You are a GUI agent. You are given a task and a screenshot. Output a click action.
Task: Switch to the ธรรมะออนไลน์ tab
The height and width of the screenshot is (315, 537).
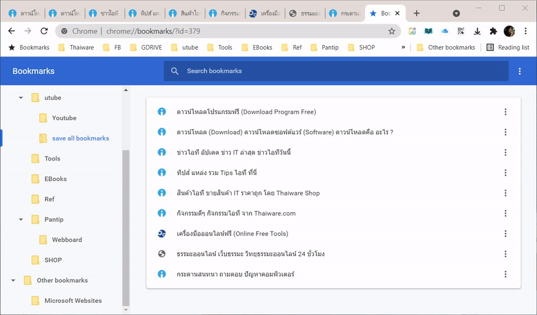click(305, 13)
